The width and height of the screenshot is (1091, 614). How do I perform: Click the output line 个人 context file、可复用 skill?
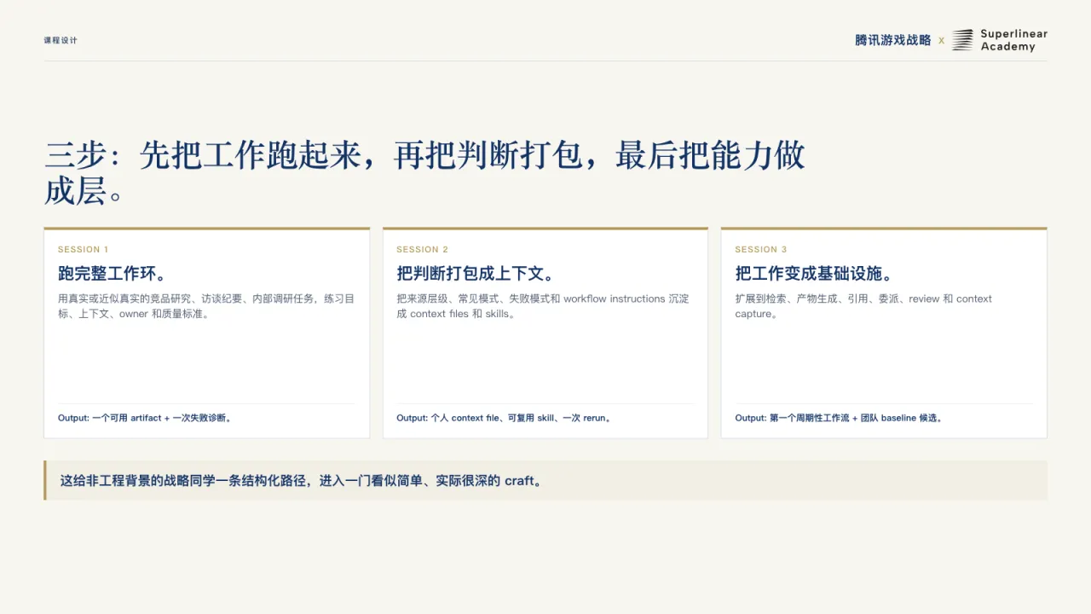[x=505, y=418]
